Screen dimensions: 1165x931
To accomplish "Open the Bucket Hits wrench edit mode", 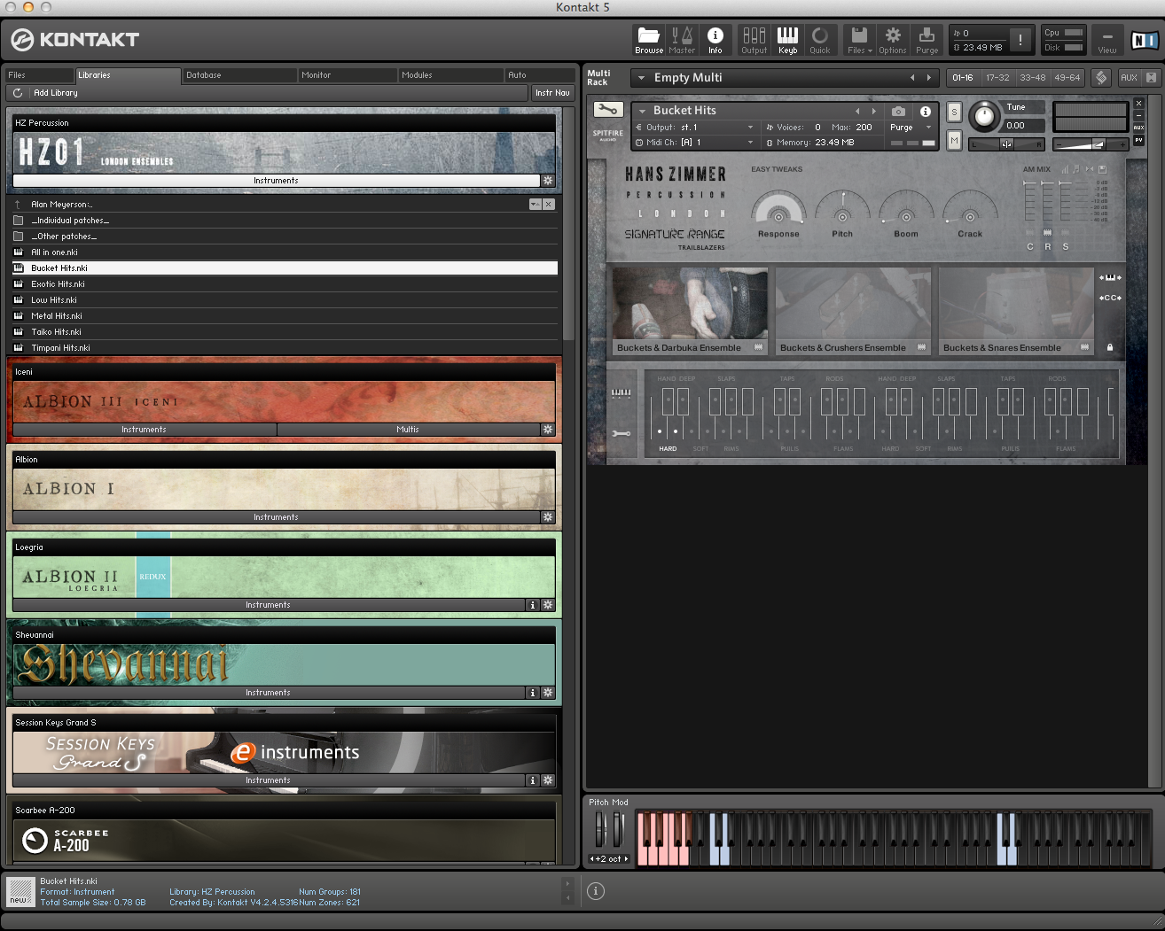I will coord(607,110).
